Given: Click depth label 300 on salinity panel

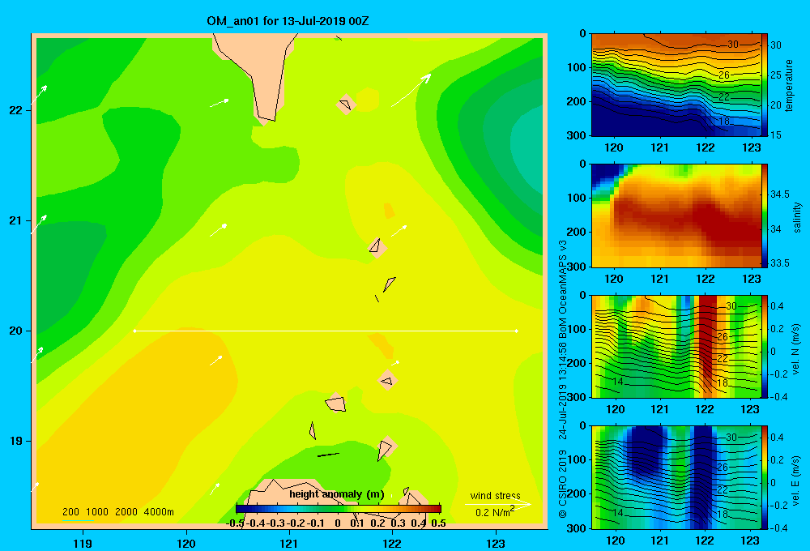Looking at the screenshot, I should click(x=577, y=267).
